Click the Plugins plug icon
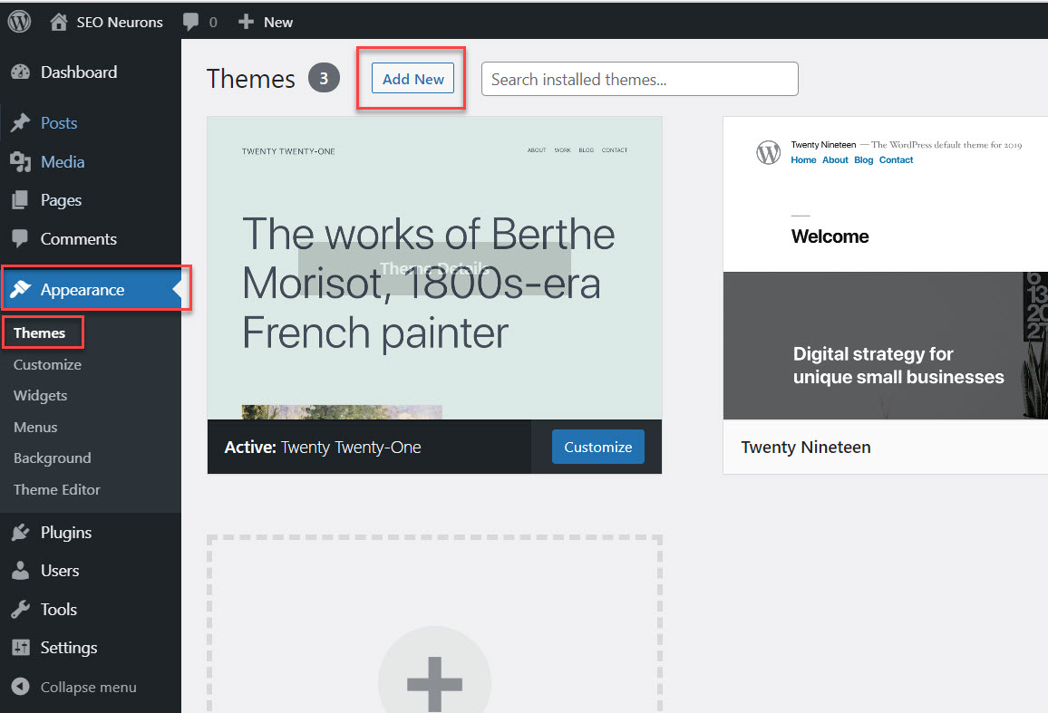The height and width of the screenshot is (713, 1048). click(x=21, y=532)
